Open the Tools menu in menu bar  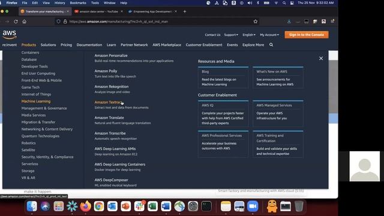coord(95,3)
